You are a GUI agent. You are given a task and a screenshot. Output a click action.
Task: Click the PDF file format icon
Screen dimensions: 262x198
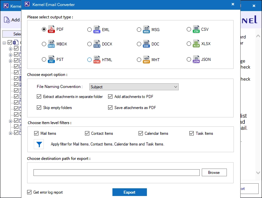click(51, 29)
